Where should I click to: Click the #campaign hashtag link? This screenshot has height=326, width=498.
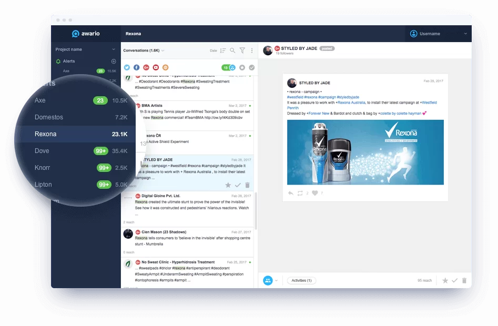(327, 97)
